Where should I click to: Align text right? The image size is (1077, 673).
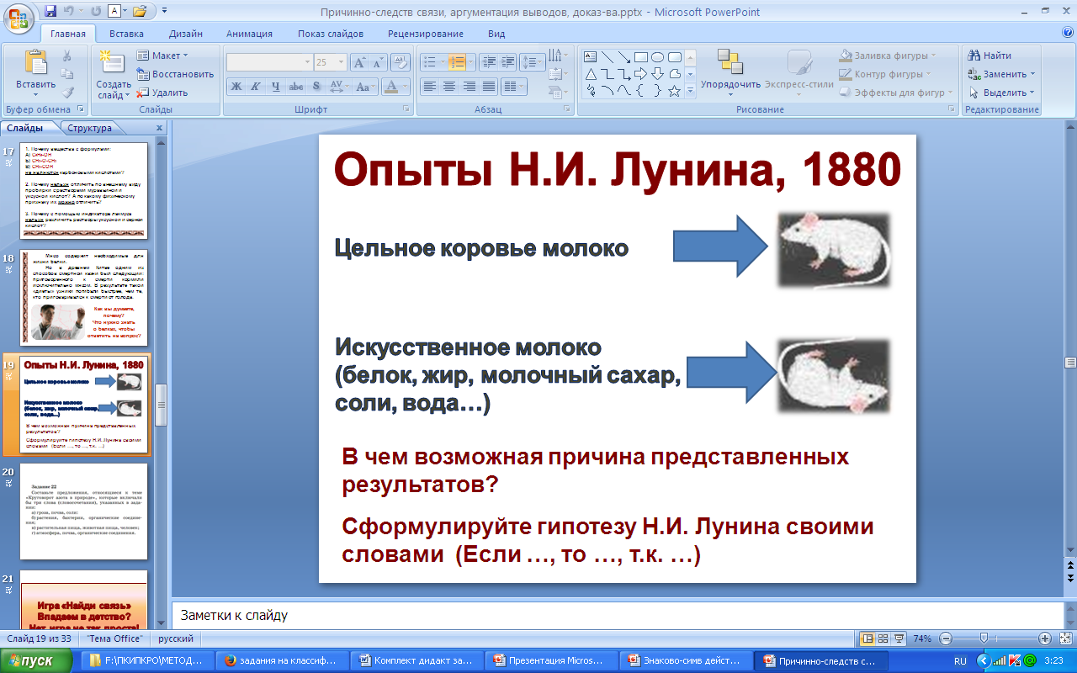pos(470,86)
